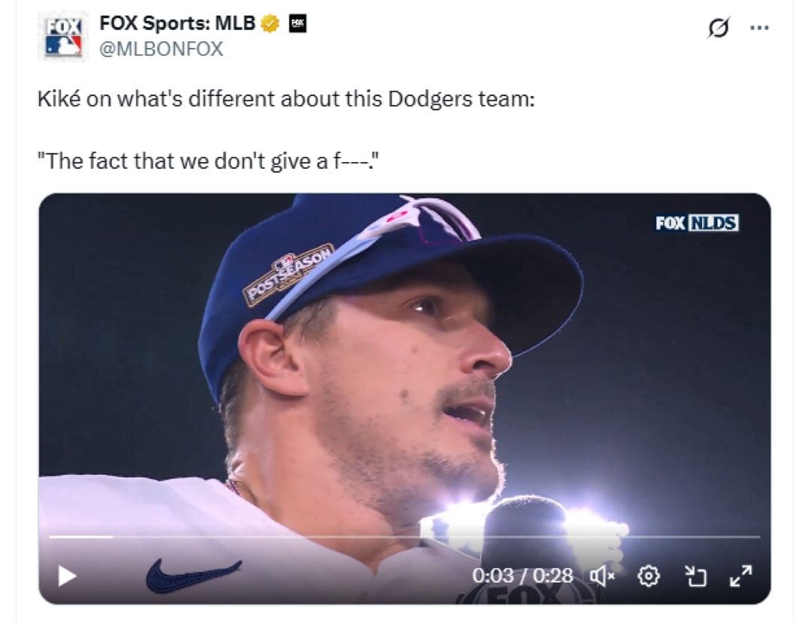811x623 pixels.
Task: Click the 0:03 / 0:28 time display
Action: (523, 576)
